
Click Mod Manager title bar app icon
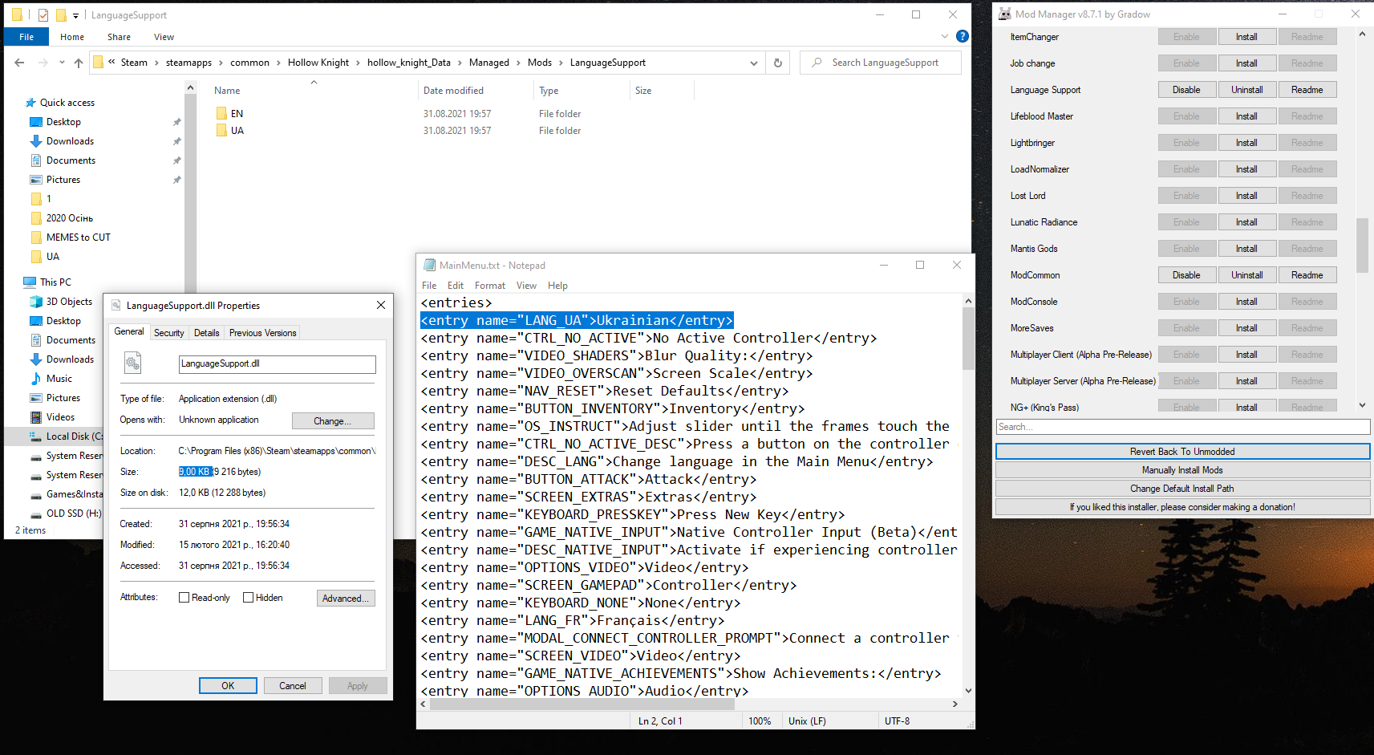(x=1004, y=14)
